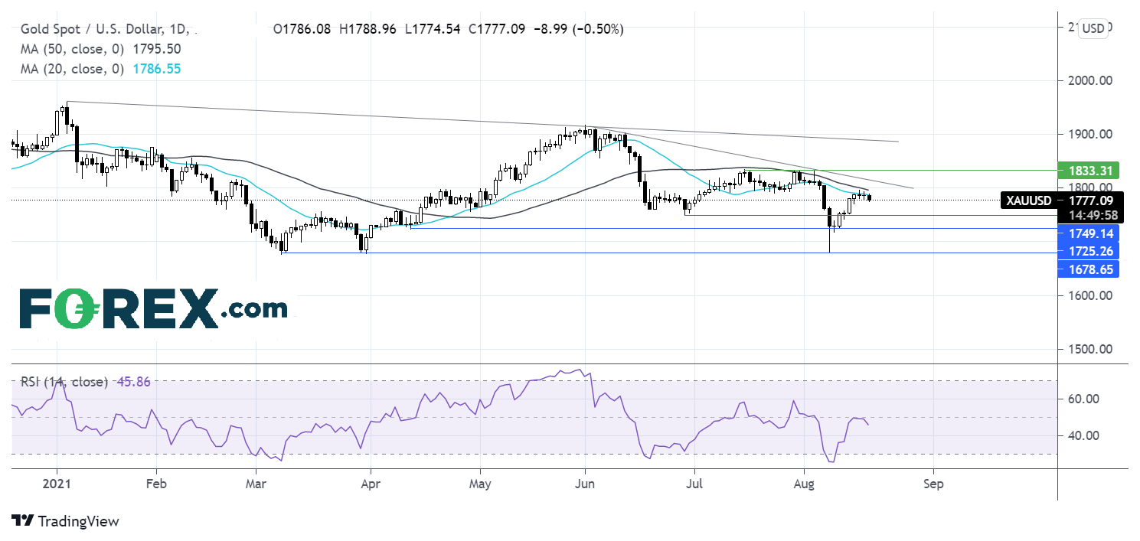Click the 2000.00 price axis label

click(x=1091, y=80)
